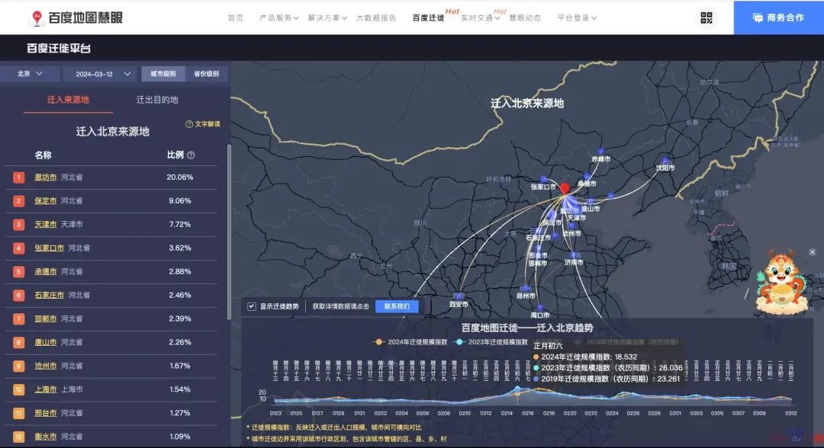The image size is (824, 448).
Task: Click the Baidu Map Huiyan logo
Action: 76,18
